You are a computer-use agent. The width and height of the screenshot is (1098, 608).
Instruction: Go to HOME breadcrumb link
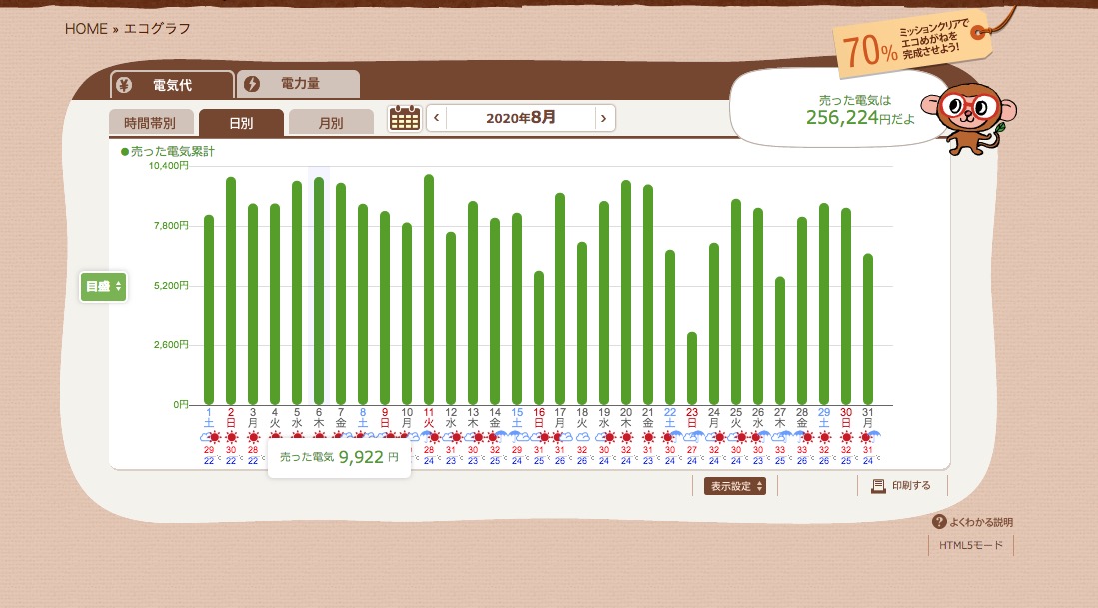(86, 29)
